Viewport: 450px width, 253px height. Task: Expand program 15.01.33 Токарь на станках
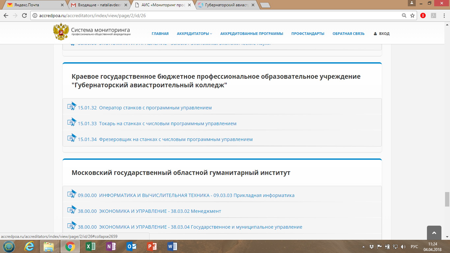click(157, 124)
